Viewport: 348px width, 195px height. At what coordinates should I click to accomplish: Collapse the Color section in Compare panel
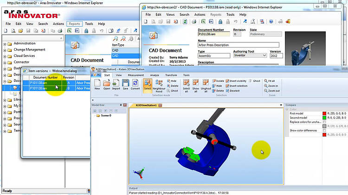coord(287,109)
